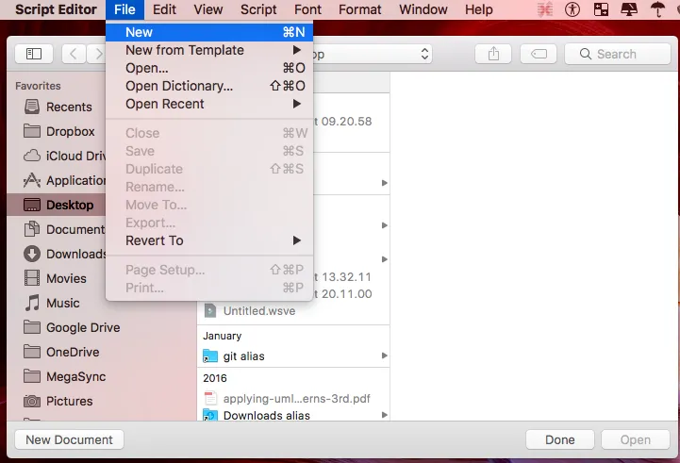Viewport: 680px width, 463px height.
Task: Open the Help menu
Action: point(479,9)
